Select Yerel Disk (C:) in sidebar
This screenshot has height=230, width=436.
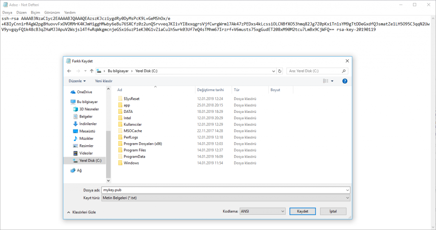tap(85, 161)
